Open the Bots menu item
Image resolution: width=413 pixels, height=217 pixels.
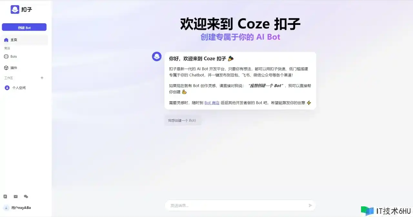25,56
